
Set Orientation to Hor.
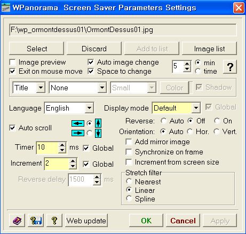pos(190,131)
